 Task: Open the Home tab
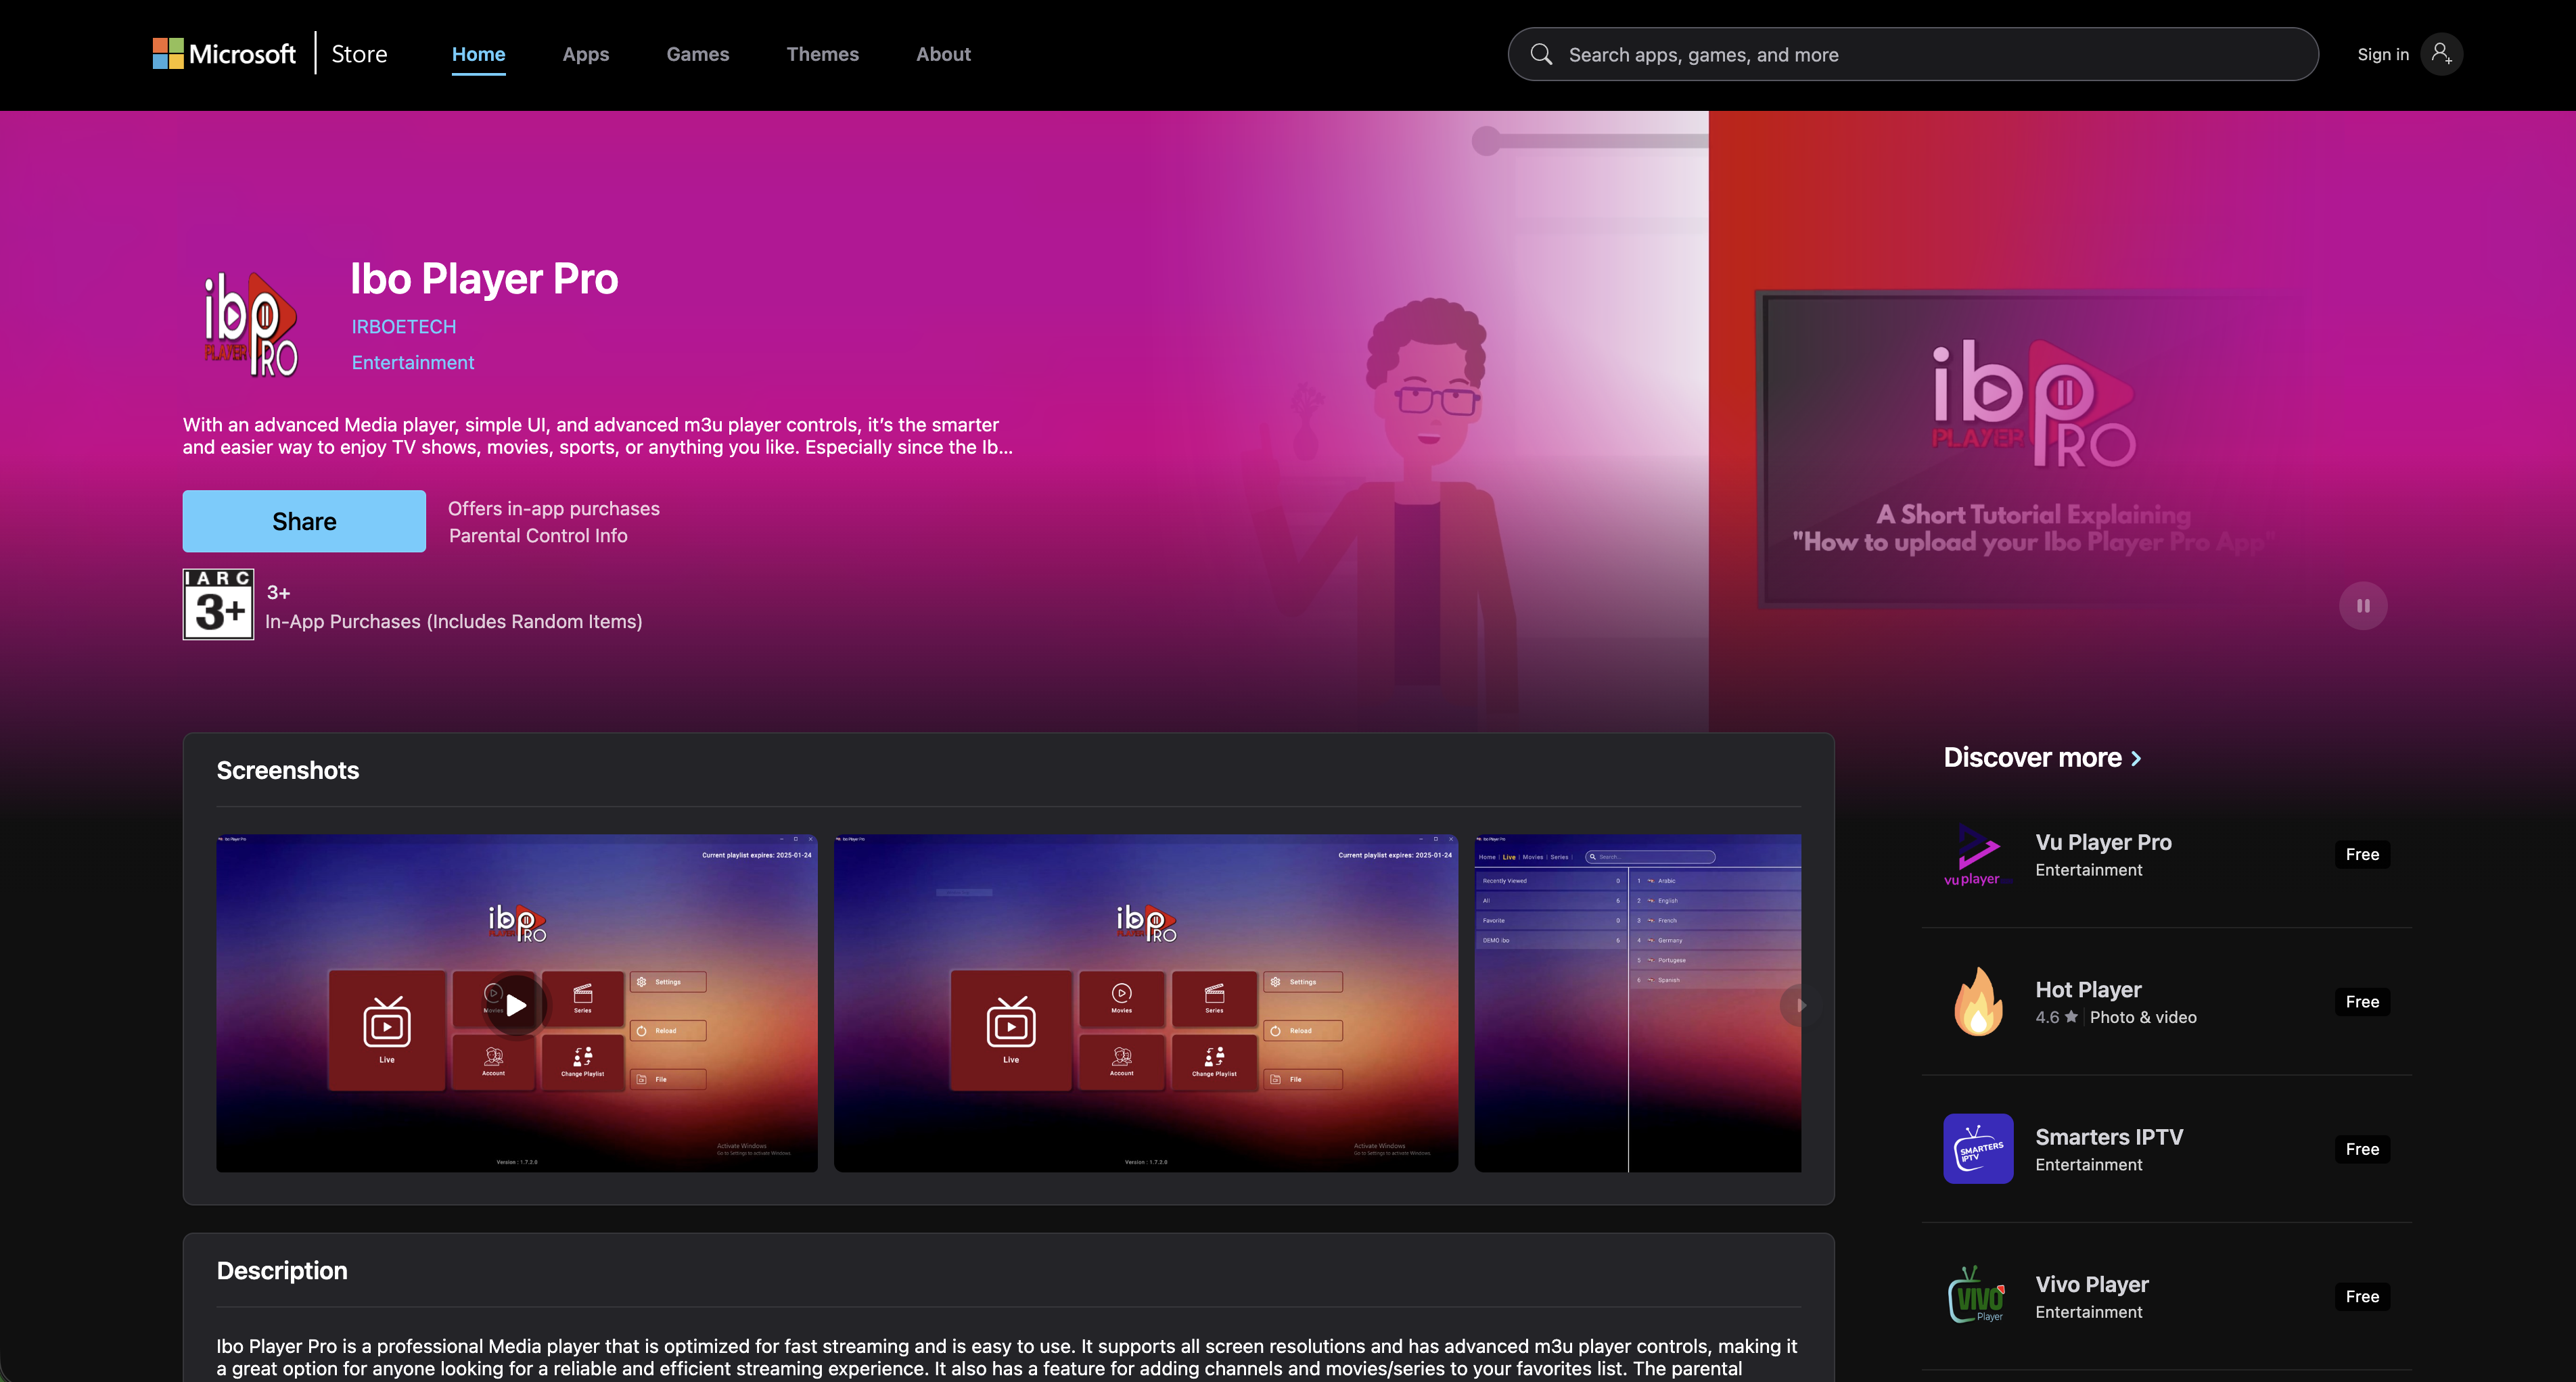click(478, 54)
